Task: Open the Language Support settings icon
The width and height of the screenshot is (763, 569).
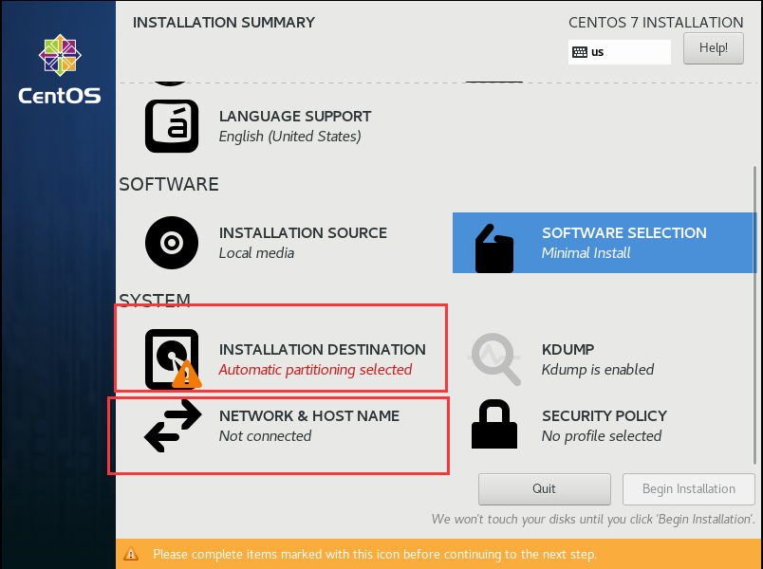Action: click(x=171, y=125)
